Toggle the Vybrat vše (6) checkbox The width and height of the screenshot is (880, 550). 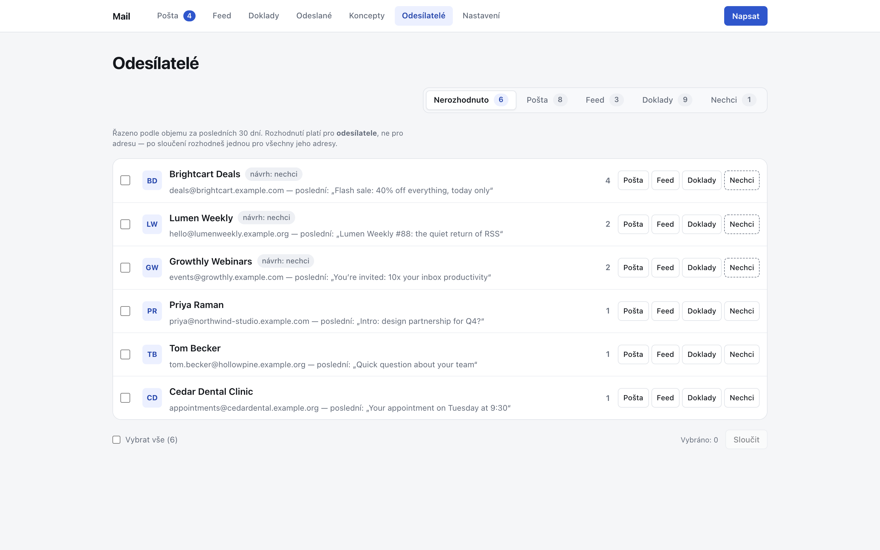point(116,440)
